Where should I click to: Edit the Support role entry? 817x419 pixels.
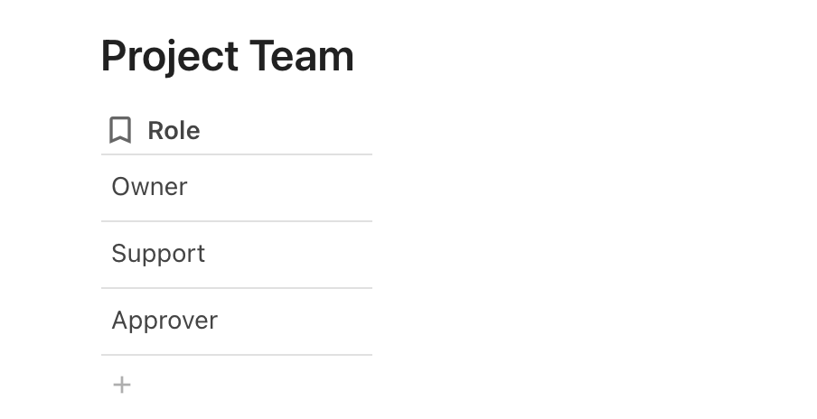coord(158,254)
